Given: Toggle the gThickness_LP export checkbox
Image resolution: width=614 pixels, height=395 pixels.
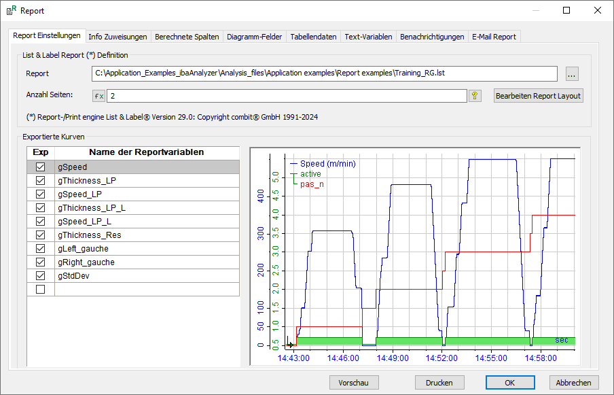Looking at the screenshot, I should pyautogui.click(x=40, y=181).
